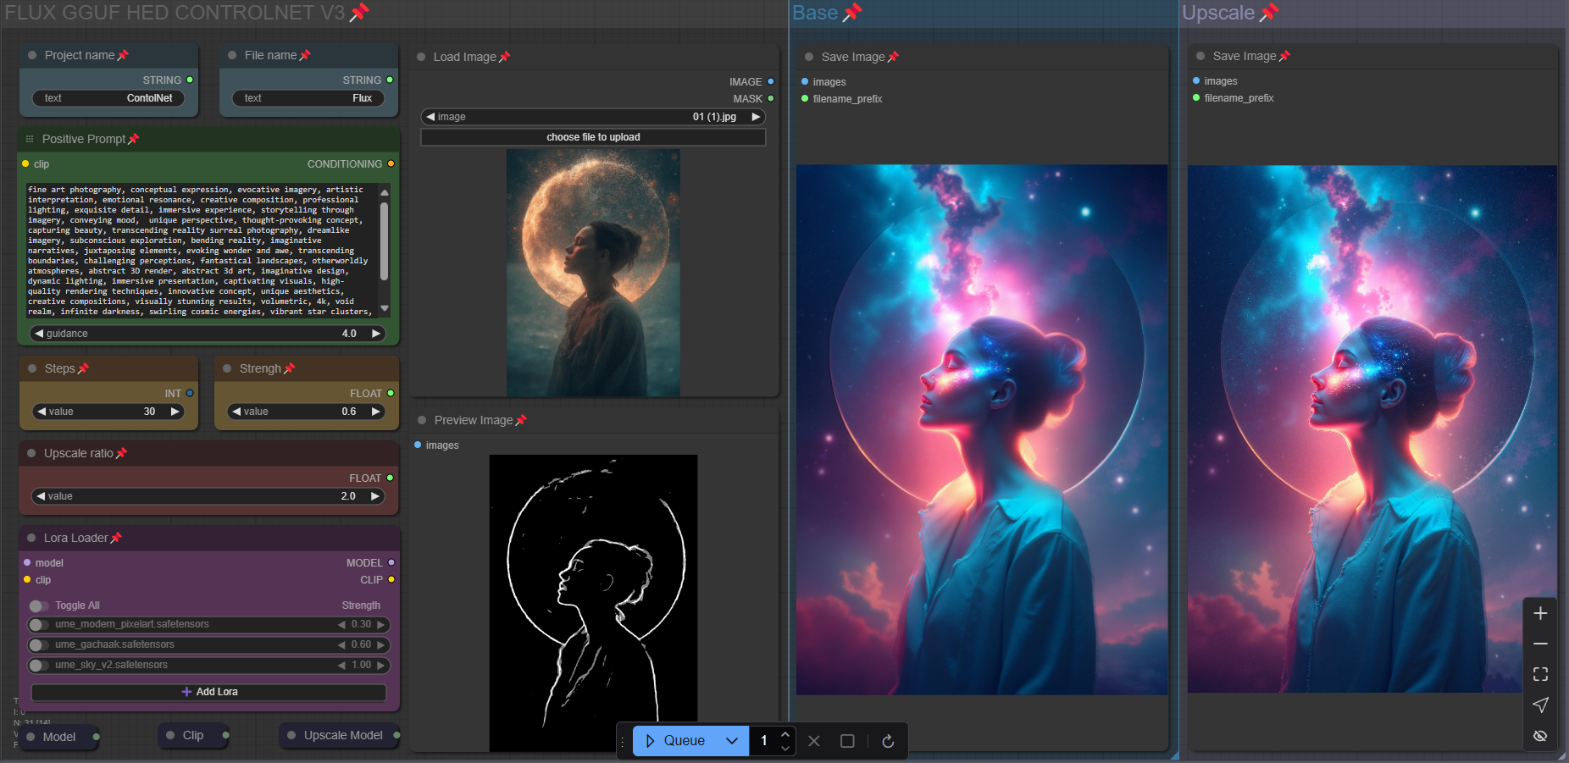Screen dimensions: 1569x763
Task: Click the refresh icon in the queue toolbar
Action: click(x=888, y=741)
